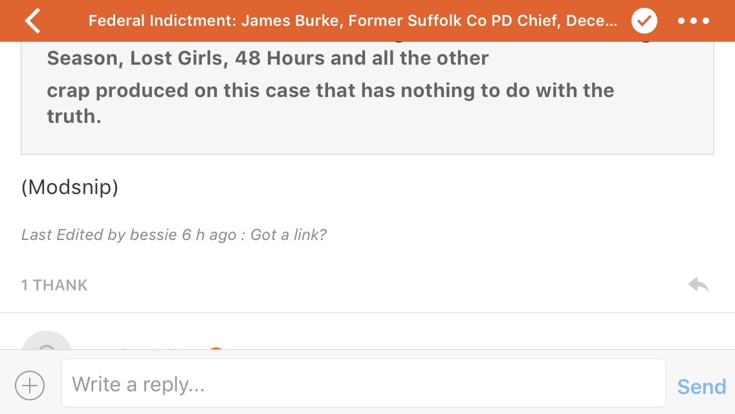
Task: Tap the bessie username in edit note
Action: coord(153,235)
